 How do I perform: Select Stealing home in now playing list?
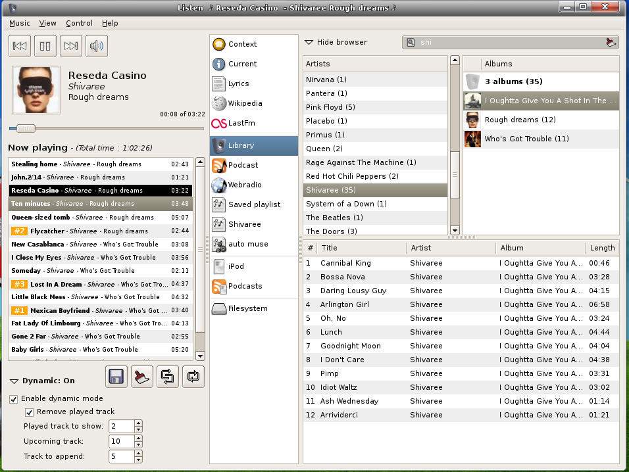101,164
